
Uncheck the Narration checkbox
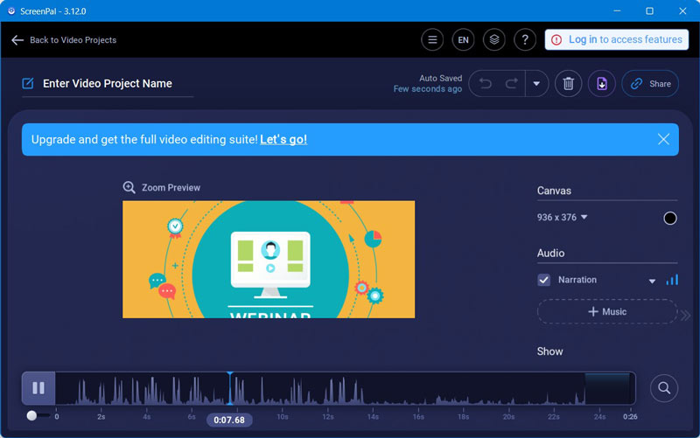point(543,280)
